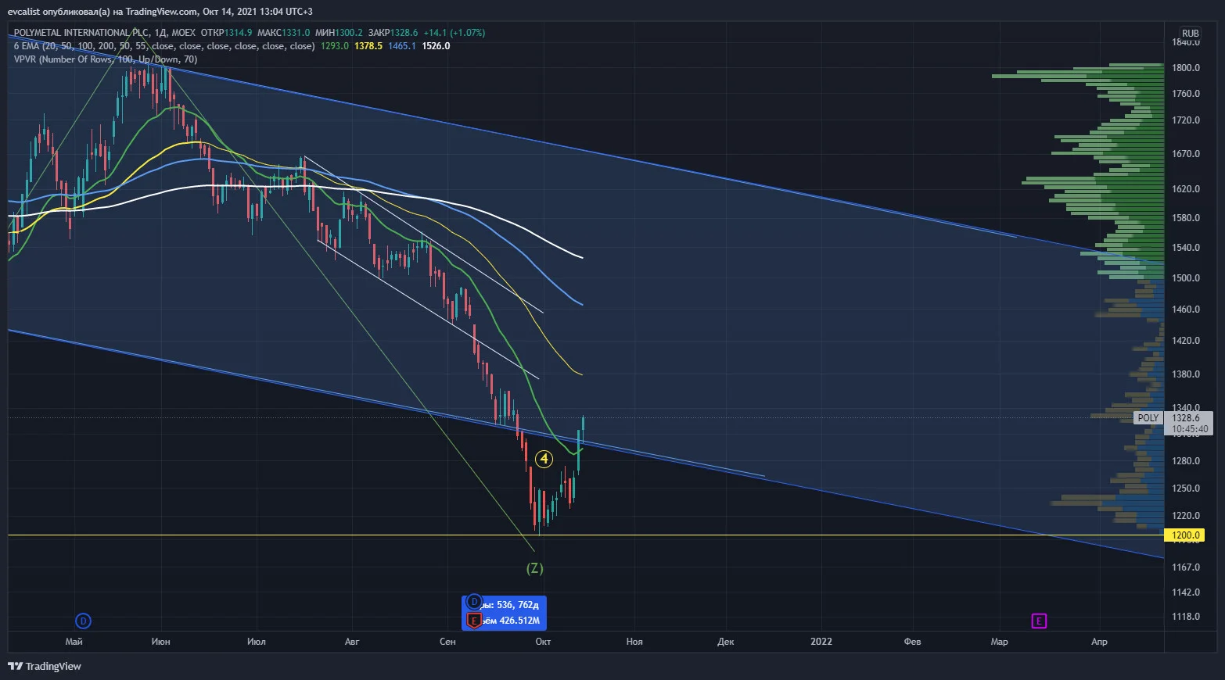Image resolution: width=1225 pixels, height=680 pixels.
Task: Click the МИН low value 1300.2
Action: click(x=349, y=33)
